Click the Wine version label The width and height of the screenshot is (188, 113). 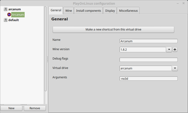(x=61, y=49)
